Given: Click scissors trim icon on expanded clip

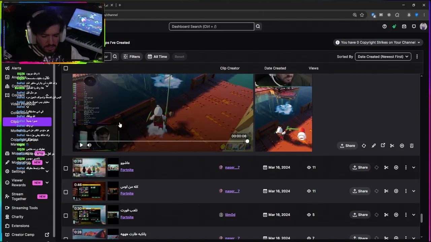Looking at the screenshot, I should coord(392,146).
